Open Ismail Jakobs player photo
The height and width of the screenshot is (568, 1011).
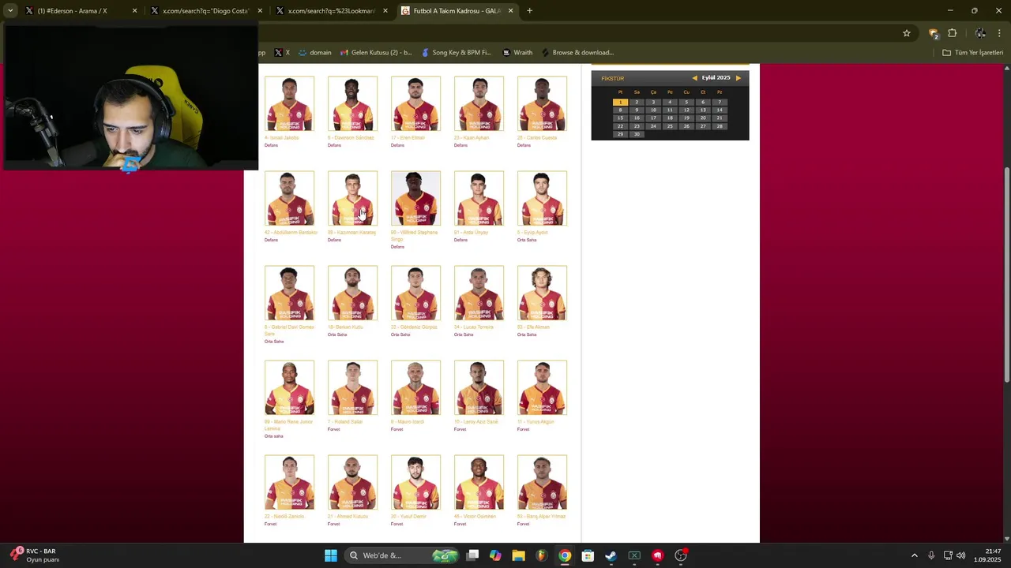point(289,104)
